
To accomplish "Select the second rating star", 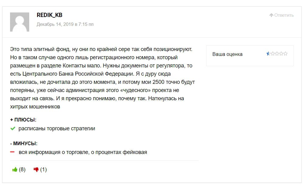I will (x=273, y=54).
